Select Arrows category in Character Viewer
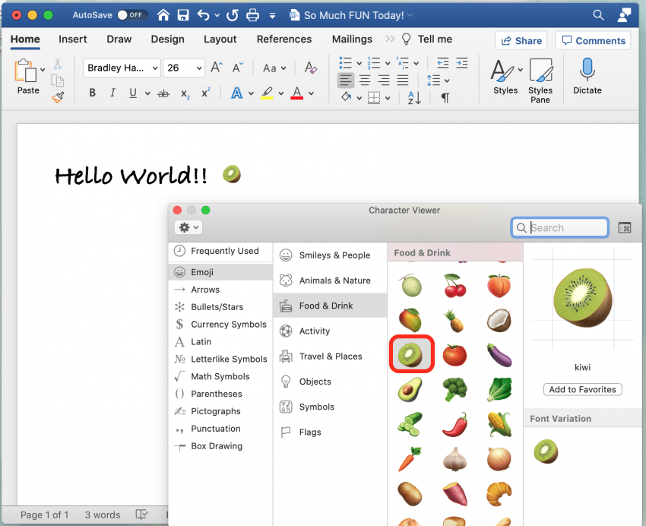The width and height of the screenshot is (646, 526). pos(220,290)
